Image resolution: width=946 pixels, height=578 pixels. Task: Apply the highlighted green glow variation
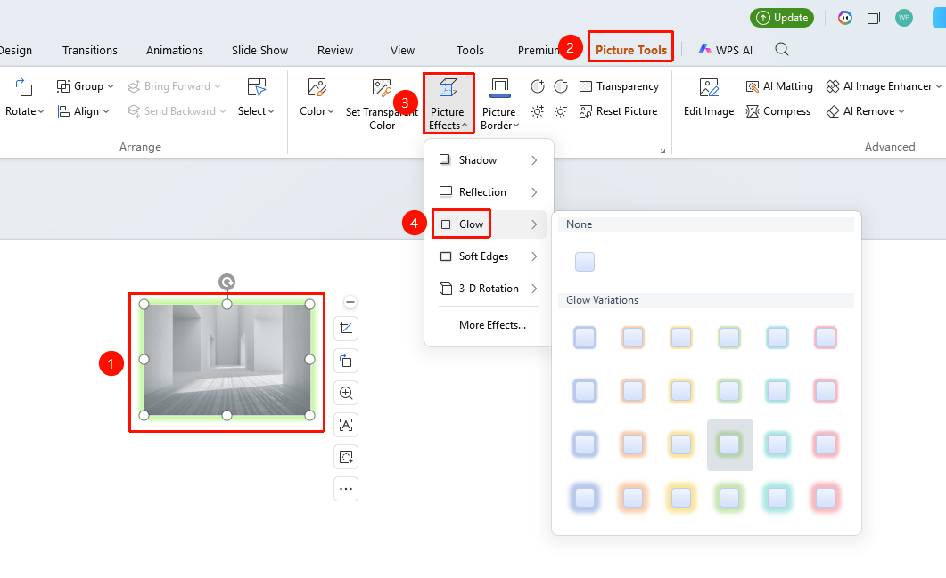pos(729,444)
